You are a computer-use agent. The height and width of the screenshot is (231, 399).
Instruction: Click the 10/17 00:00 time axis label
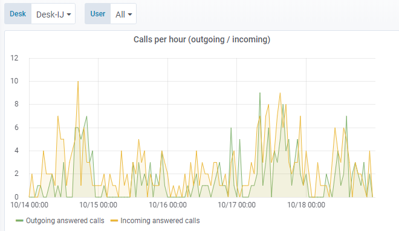pyautogui.click(x=236, y=205)
